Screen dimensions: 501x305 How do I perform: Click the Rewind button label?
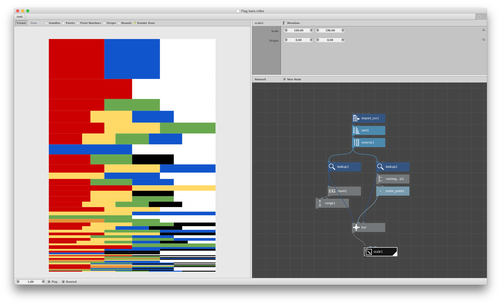coord(71,282)
